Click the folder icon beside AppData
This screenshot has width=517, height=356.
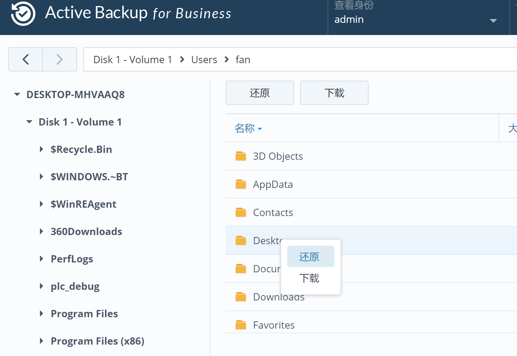click(241, 184)
